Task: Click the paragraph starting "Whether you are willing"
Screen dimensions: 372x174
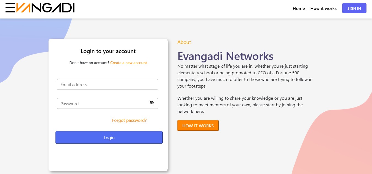Action: [240, 105]
